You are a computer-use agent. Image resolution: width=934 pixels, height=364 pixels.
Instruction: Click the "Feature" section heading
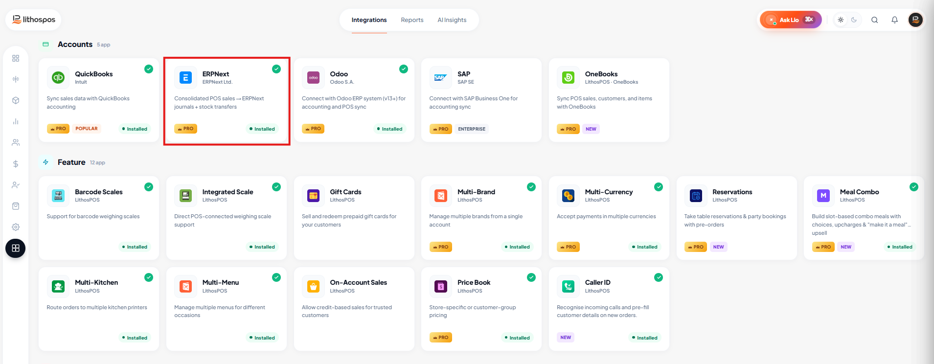click(71, 162)
